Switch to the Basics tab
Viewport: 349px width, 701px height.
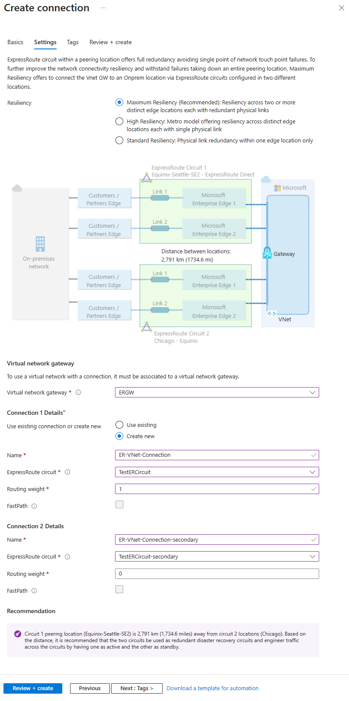[x=15, y=42]
